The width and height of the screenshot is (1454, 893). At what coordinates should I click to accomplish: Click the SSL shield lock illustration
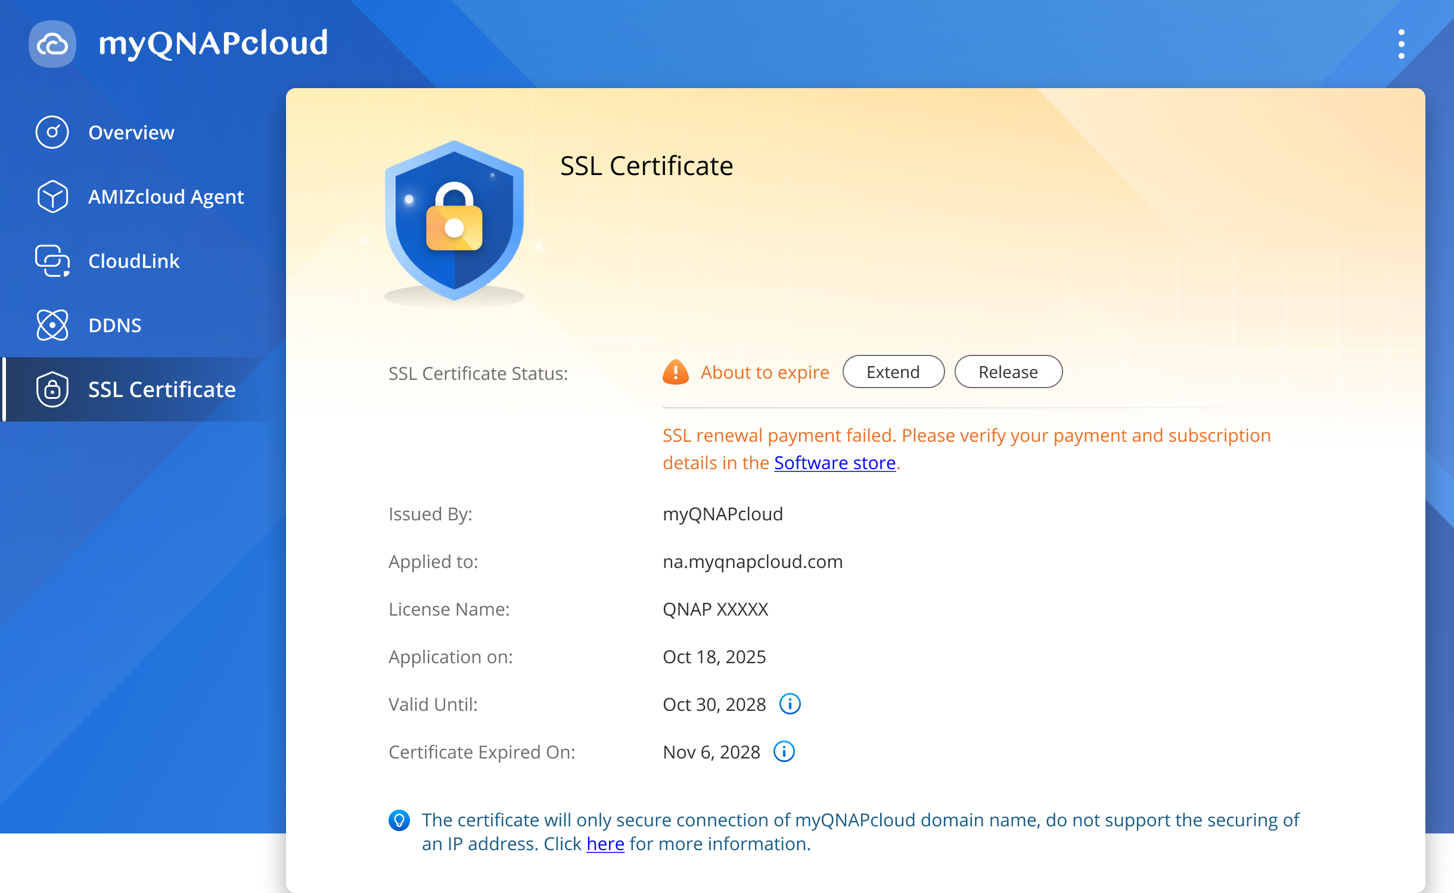(x=454, y=221)
